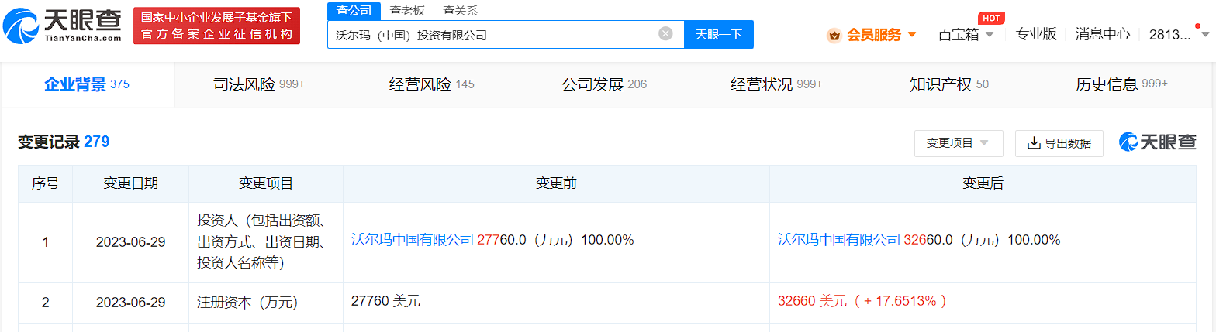The width and height of the screenshot is (1216, 332).
Task: Clear the search box with the X icon
Action: pos(665,33)
